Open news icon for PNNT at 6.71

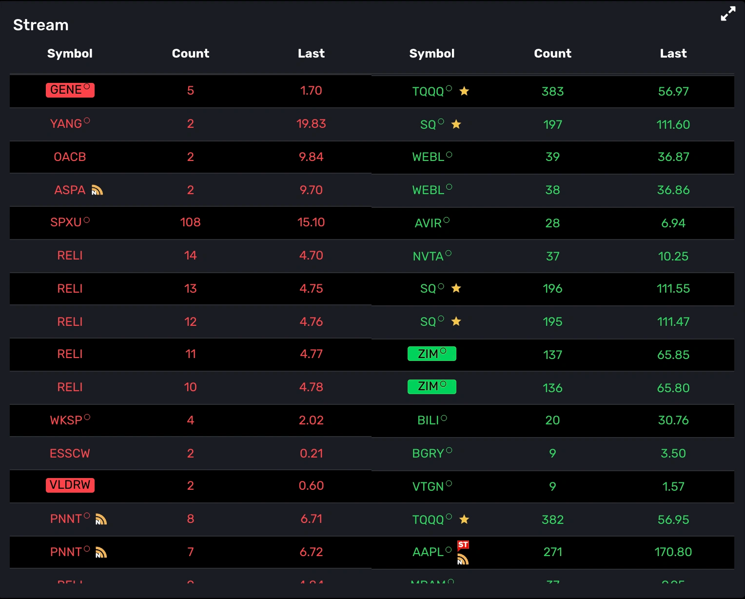(x=101, y=519)
